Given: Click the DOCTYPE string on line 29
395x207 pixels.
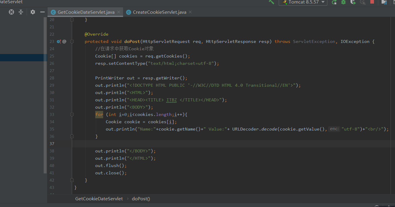Looking at the screenshot, I should (x=211, y=85).
